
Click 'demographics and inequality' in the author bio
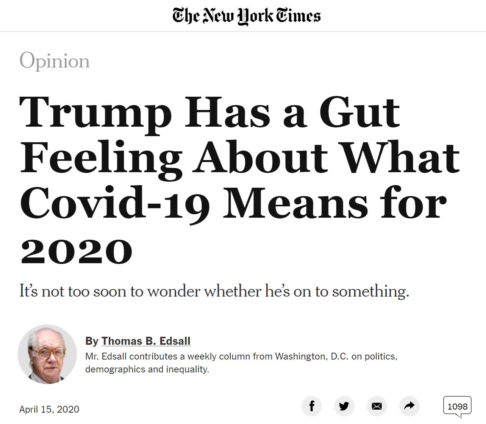click(x=147, y=369)
